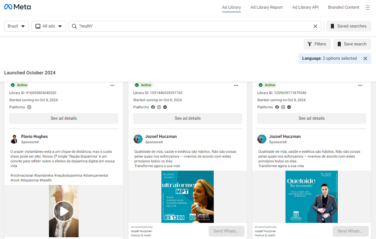The image size is (376, 239).
Task: Click Facebook icon on ad 1091446929291765
Action: tap(153, 107)
